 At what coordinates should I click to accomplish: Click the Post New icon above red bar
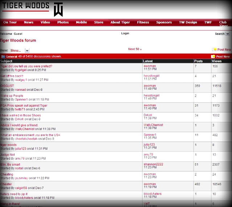(214, 50)
